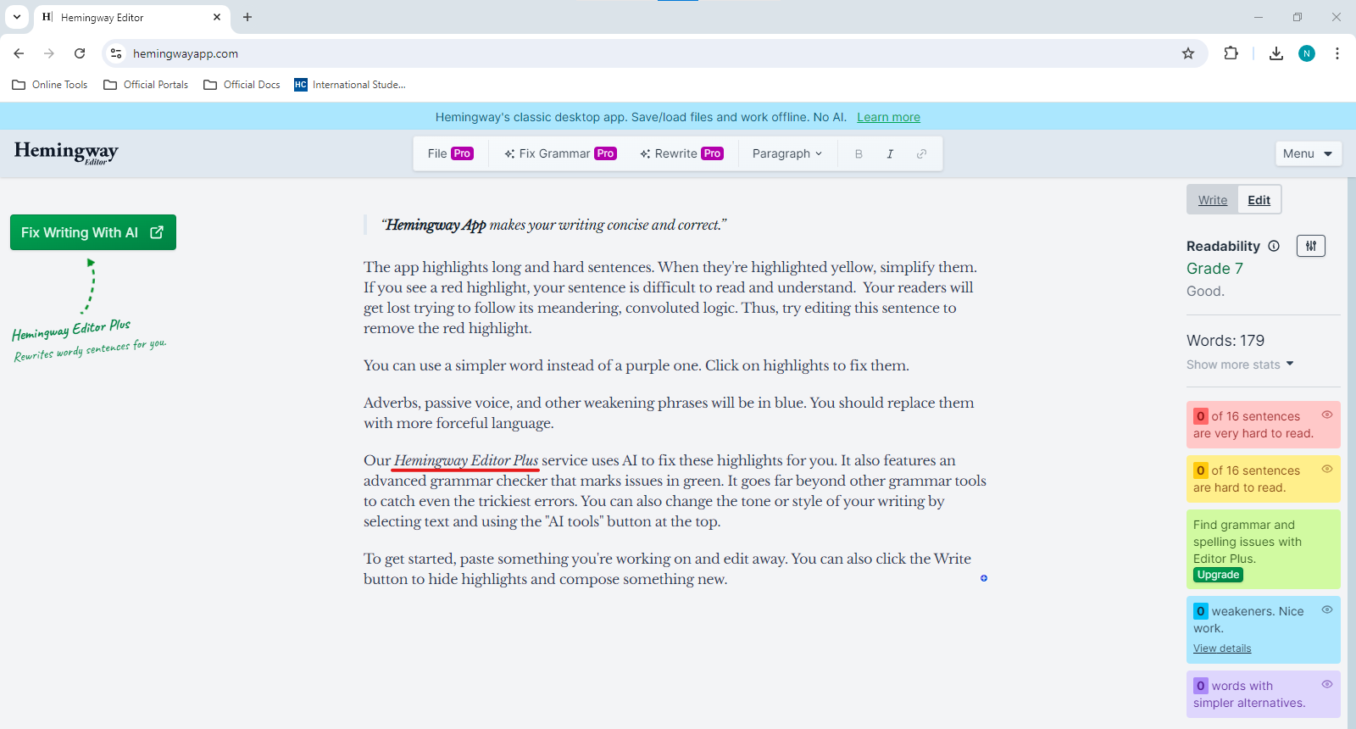Click the Grade 7 readability score

[x=1214, y=269]
